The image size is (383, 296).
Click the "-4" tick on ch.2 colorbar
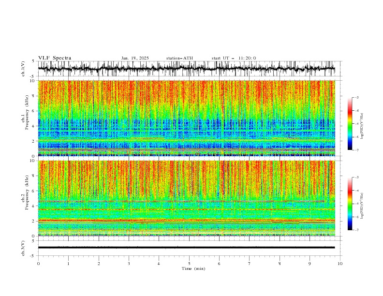[356, 191]
